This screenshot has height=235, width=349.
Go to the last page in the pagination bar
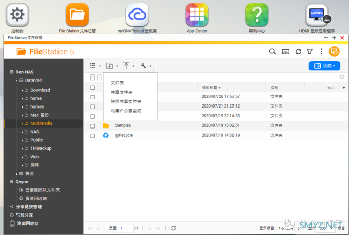[158, 228]
